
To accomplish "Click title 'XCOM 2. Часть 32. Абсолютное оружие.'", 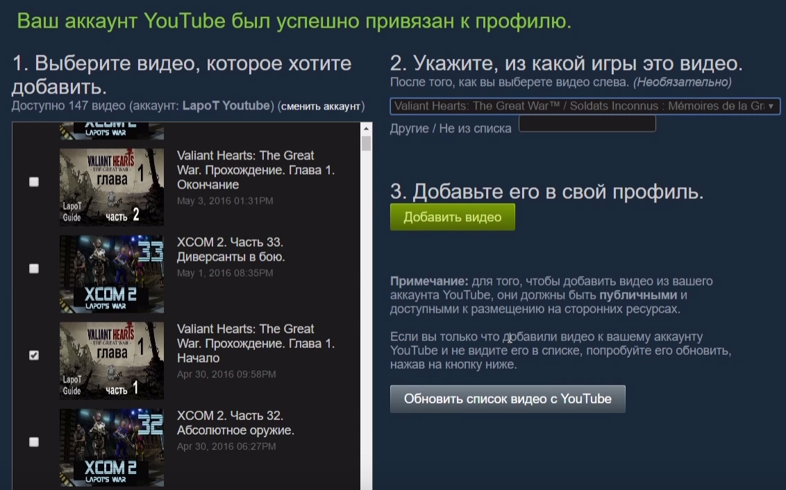I will [x=235, y=423].
